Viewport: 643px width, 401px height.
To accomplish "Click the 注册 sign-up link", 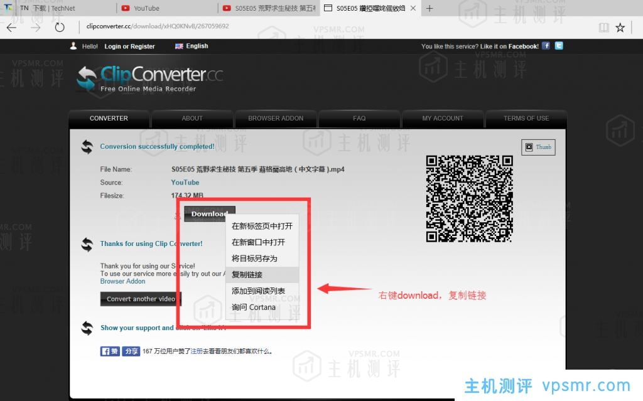I will [197, 351].
